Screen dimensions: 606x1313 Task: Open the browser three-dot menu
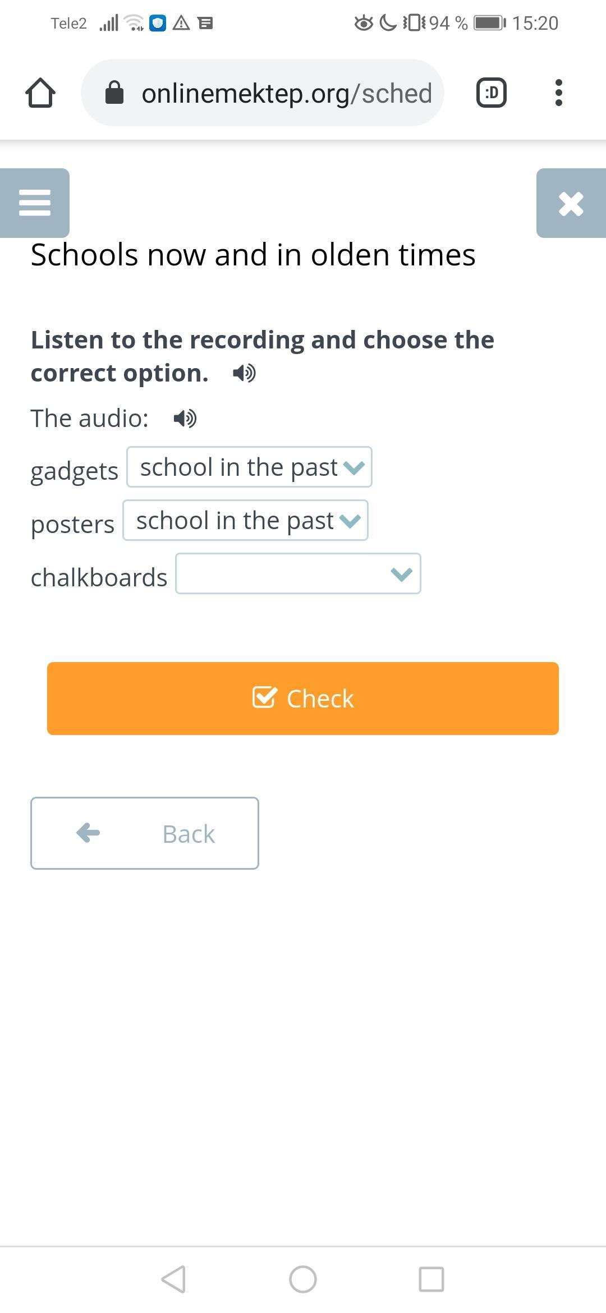(x=558, y=93)
